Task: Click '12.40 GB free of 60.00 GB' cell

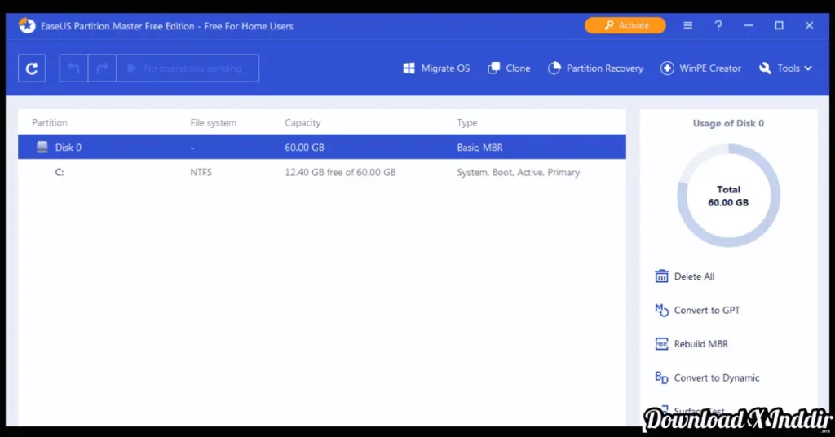Action: pyautogui.click(x=340, y=172)
